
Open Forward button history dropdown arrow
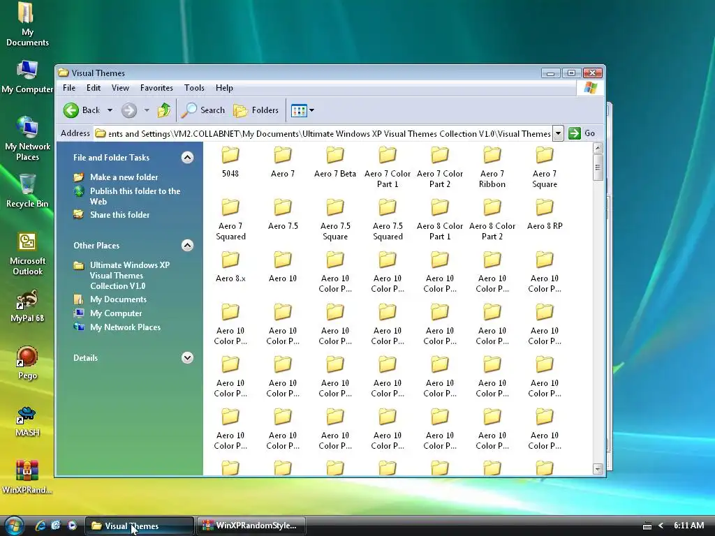click(147, 110)
